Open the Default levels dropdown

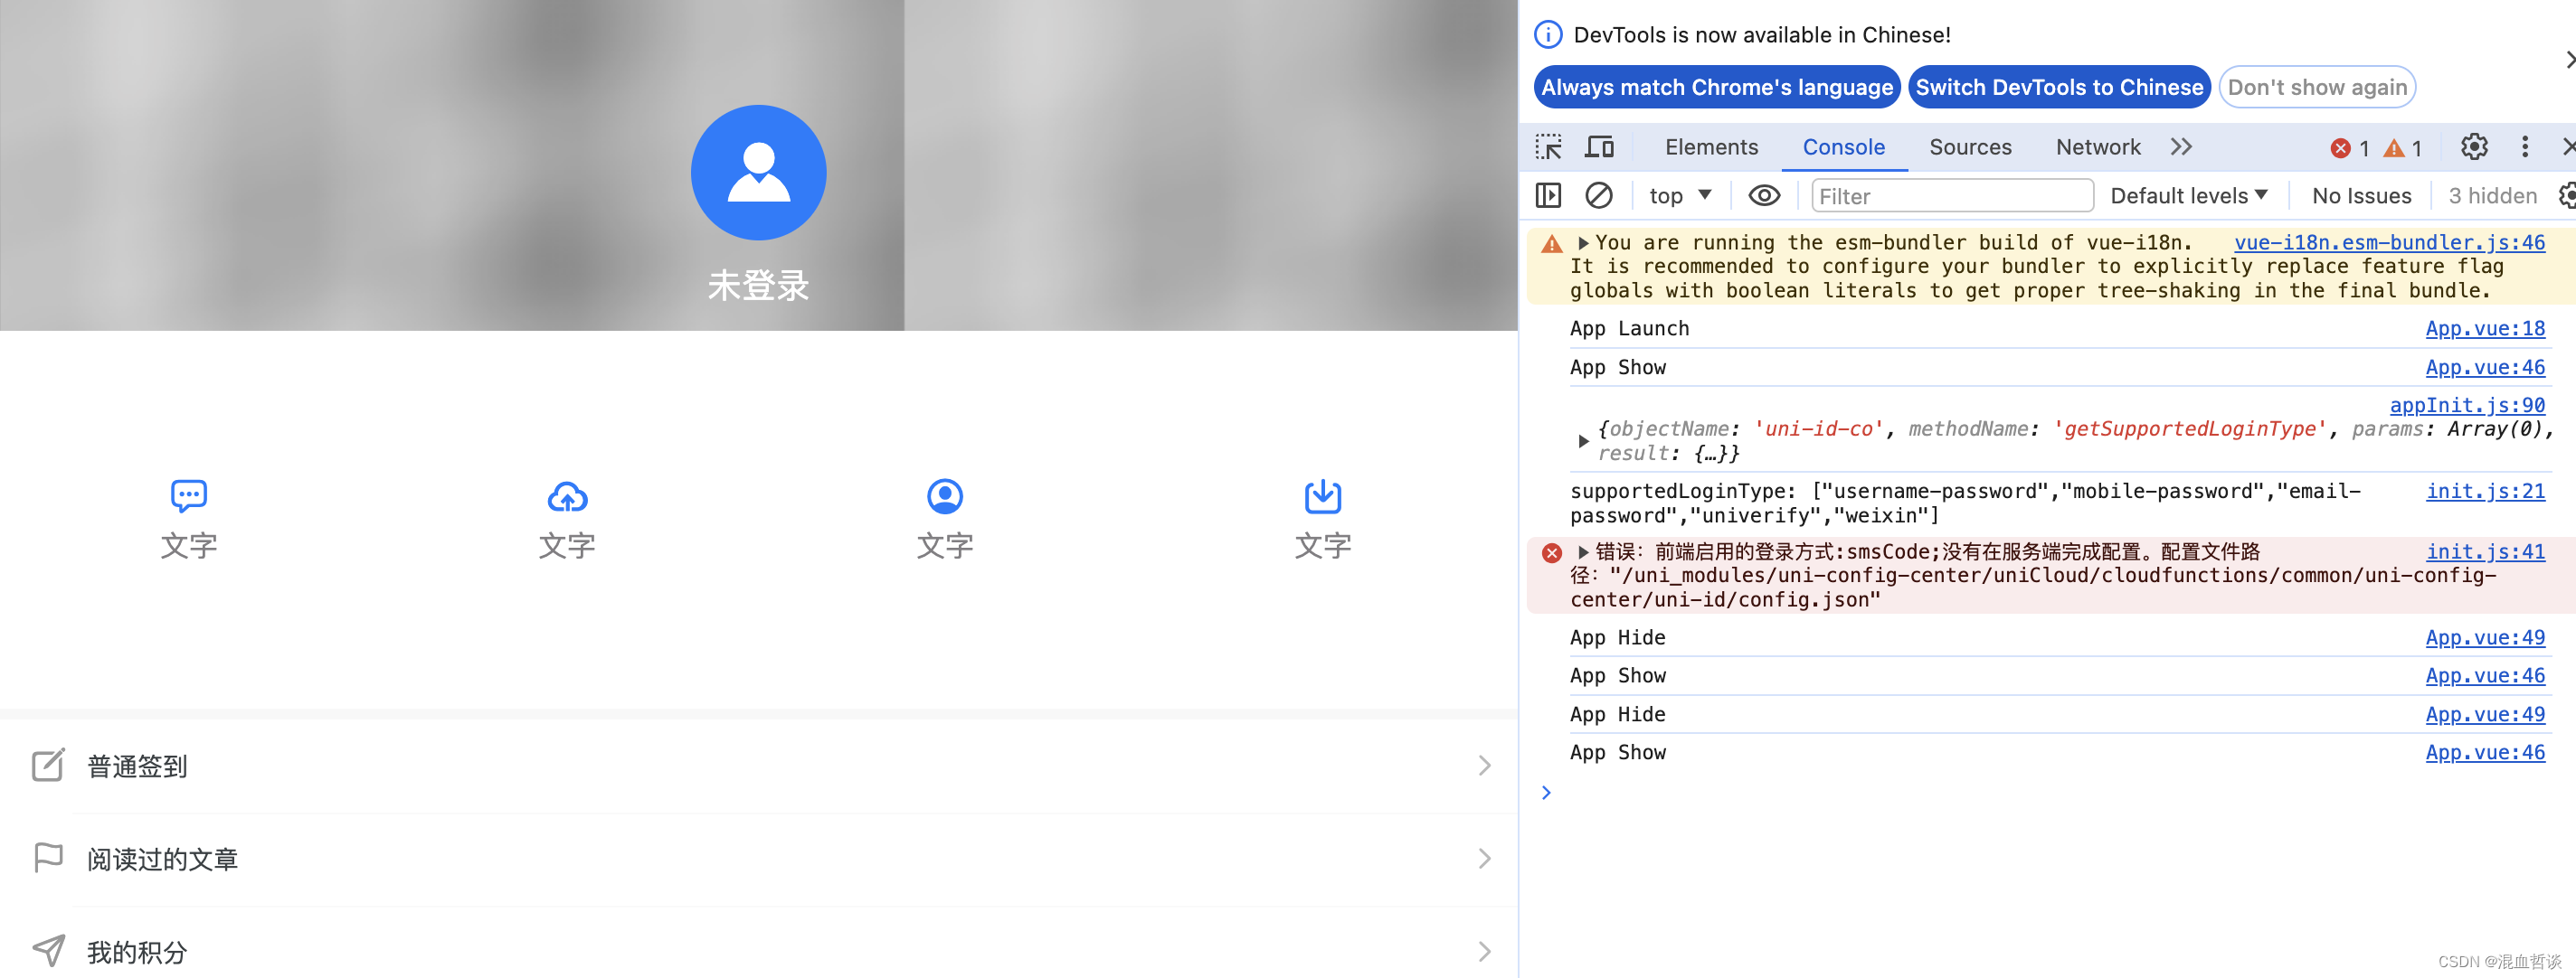point(2188,196)
